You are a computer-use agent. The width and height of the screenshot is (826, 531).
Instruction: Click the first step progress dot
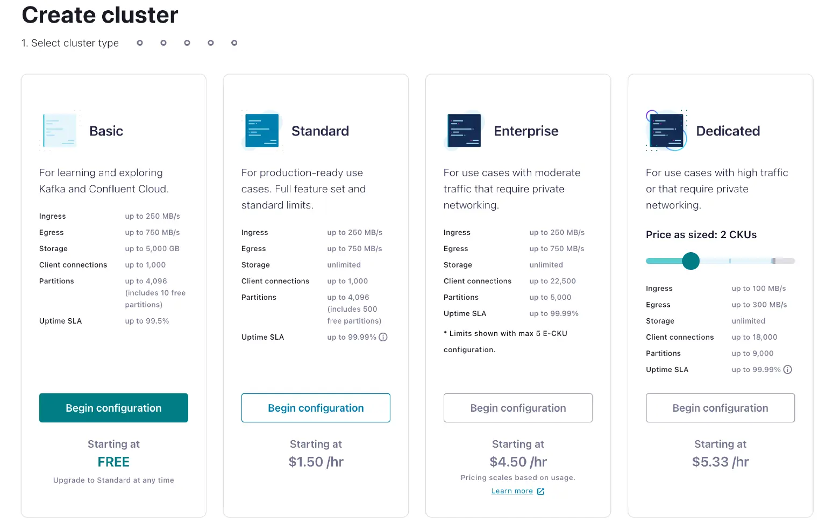click(x=140, y=42)
